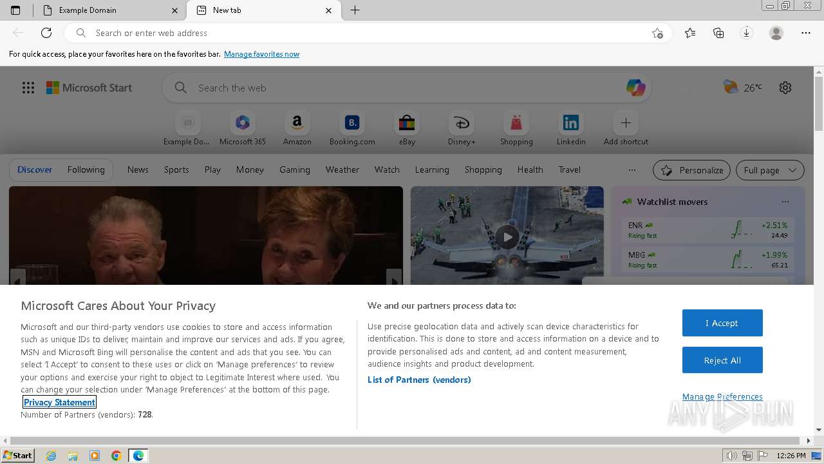Image resolution: width=824 pixels, height=464 pixels.
Task: Reload the page with refresh icon
Action: click(46, 33)
